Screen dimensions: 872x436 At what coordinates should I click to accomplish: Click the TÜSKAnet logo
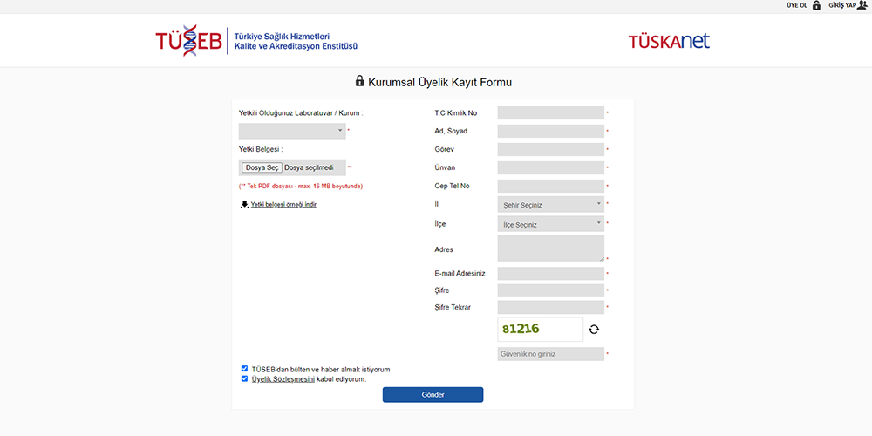(669, 41)
